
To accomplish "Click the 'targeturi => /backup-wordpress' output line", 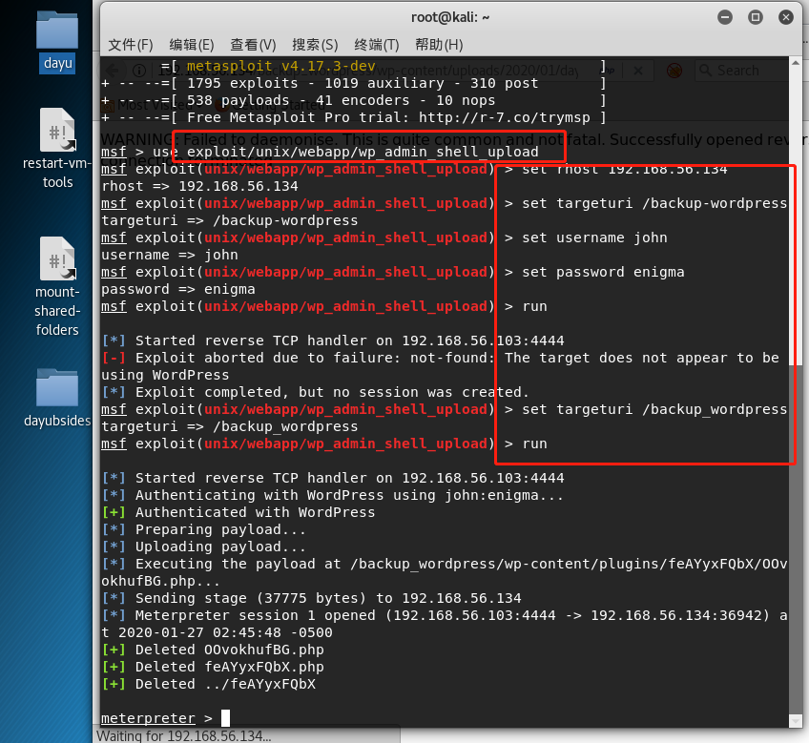I will (230, 221).
